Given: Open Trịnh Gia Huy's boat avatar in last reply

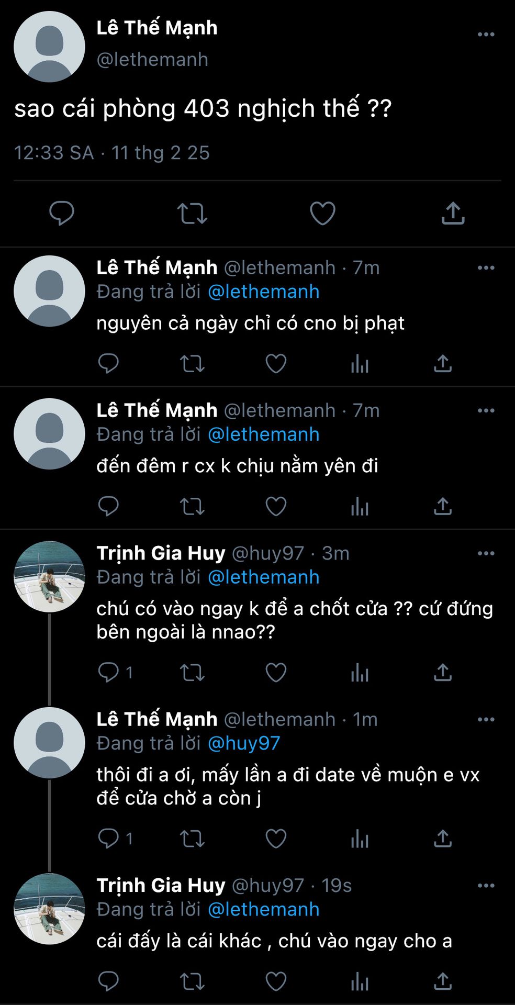Looking at the screenshot, I should tap(49, 909).
